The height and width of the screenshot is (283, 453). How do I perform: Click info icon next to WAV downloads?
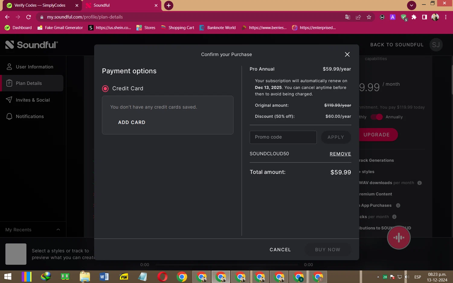419,183
